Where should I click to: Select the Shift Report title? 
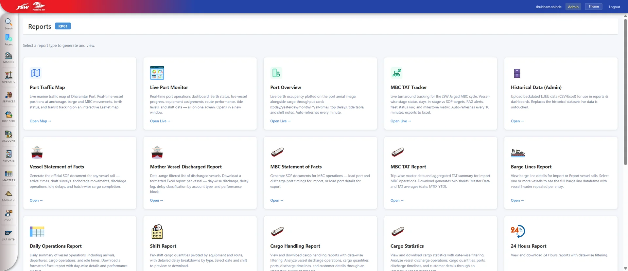tap(163, 246)
